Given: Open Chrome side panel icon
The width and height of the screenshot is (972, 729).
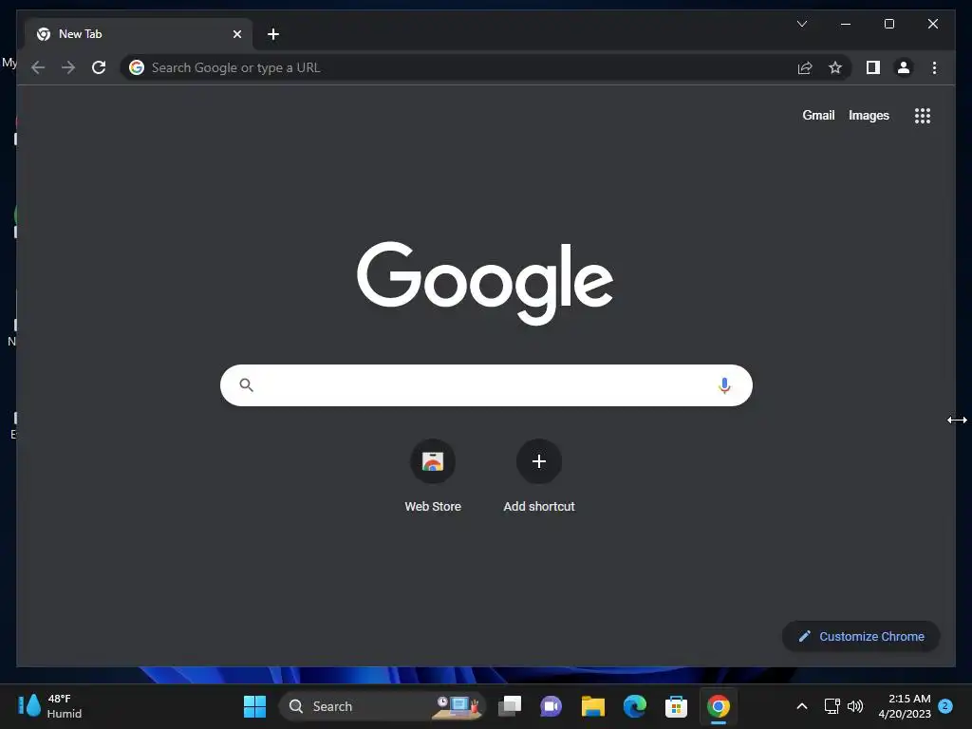Looking at the screenshot, I should pos(873,67).
